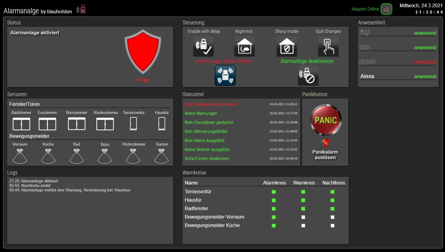Click 'Alarmanlage wurde aktiviert' status text
Screen dimensions: 445x252
[x=211, y=104]
